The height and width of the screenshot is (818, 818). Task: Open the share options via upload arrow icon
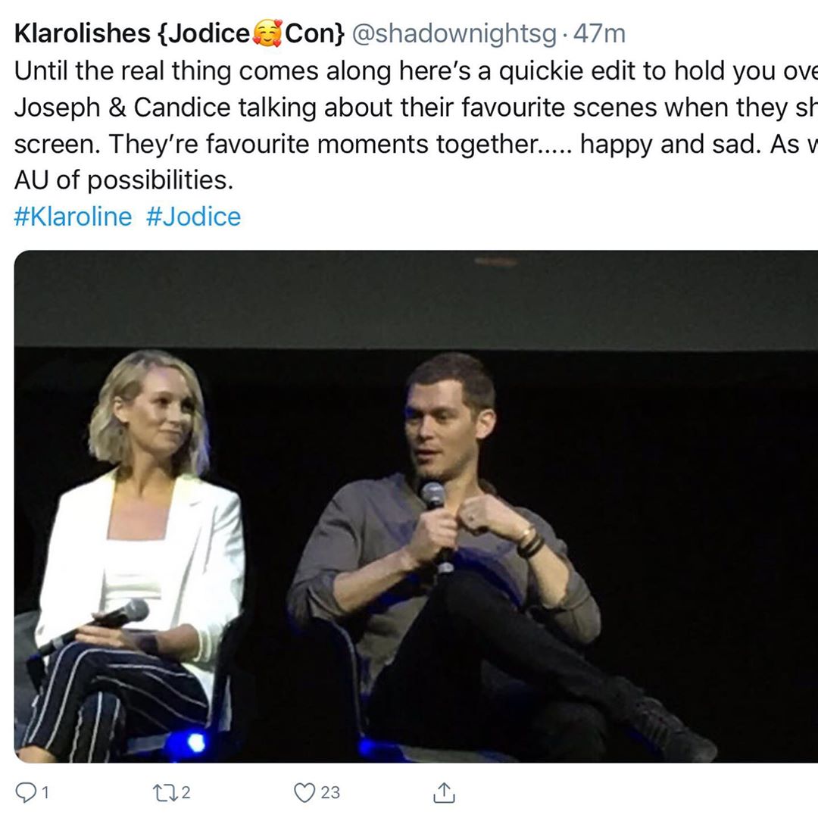click(x=444, y=792)
